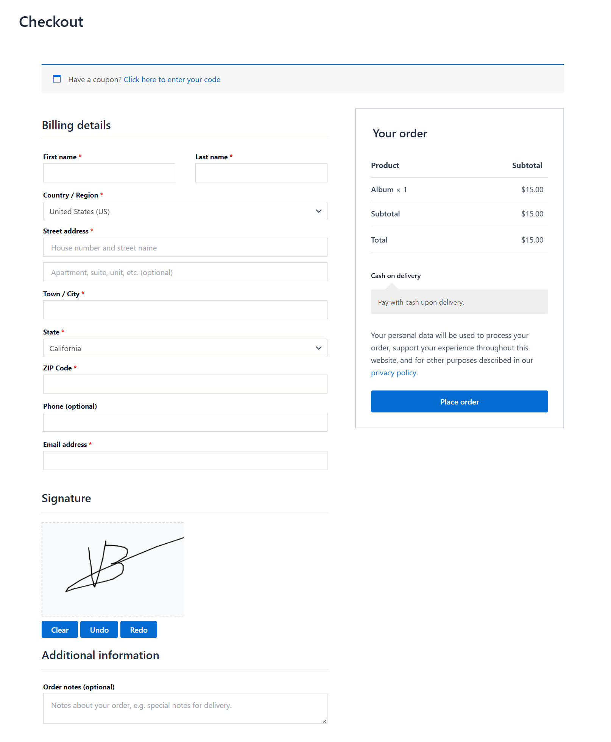Click the Country dropdown chevron arrow
This screenshot has height=742, width=611.
(319, 211)
